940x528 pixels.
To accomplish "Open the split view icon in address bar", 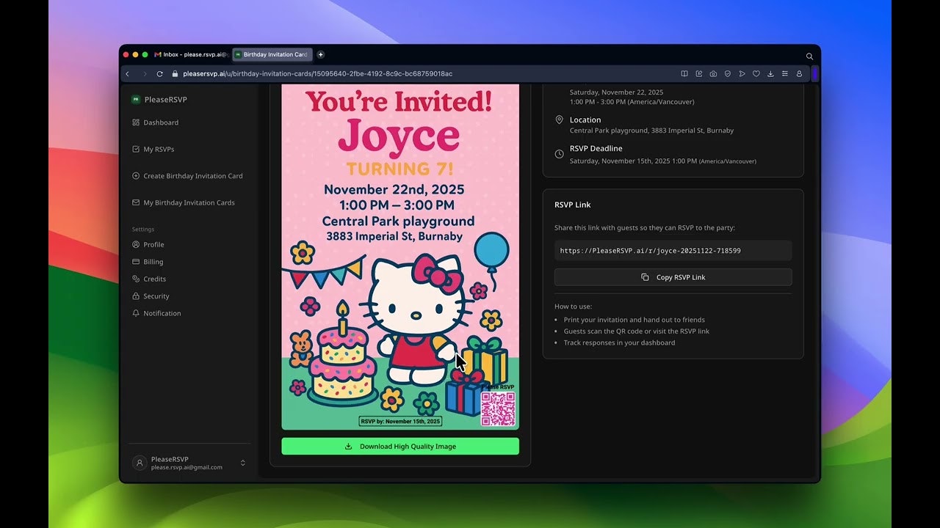I will pos(684,74).
